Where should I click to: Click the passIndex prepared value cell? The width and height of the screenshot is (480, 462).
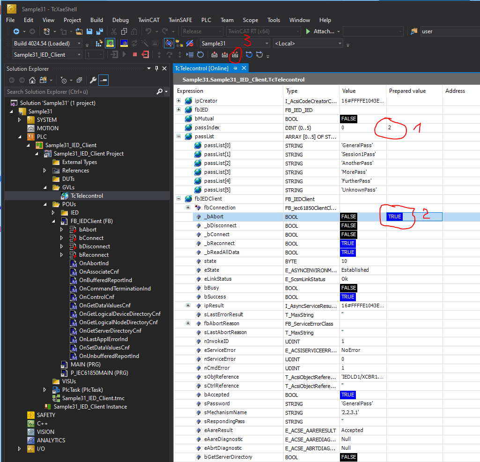pos(414,127)
